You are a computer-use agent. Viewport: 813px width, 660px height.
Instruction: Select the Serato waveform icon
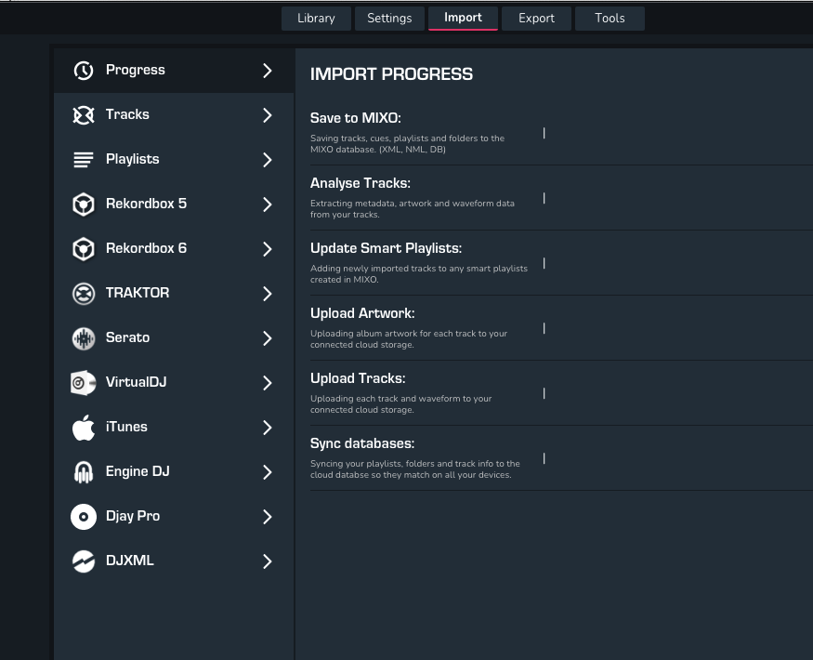click(x=84, y=338)
